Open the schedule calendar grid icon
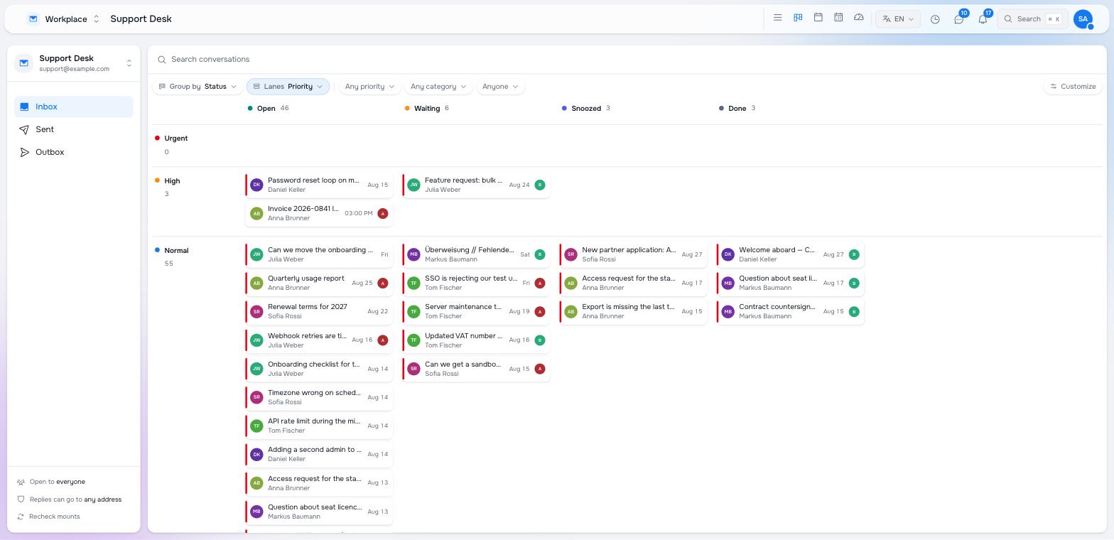Screen dimensions: 1114x540 838,18
